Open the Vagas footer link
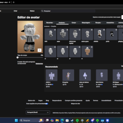This screenshot has width=123, height=123. pyautogui.click(x=40, y=101)
